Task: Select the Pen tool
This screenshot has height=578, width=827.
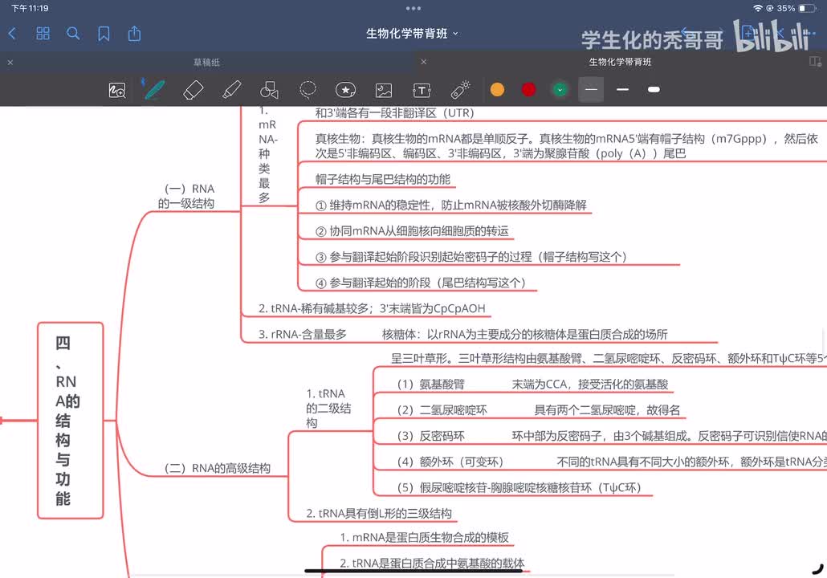Action: pos(154,90)
